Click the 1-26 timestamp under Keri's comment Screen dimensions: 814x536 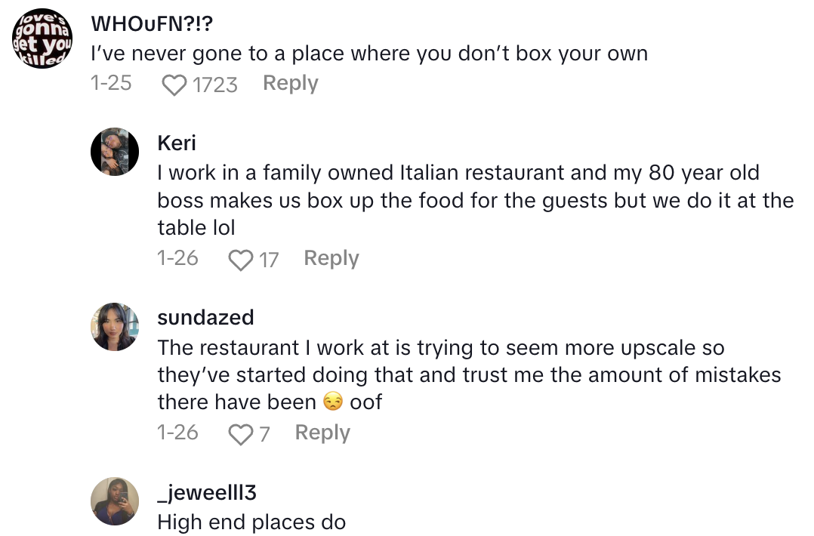[x=177, y=258]
